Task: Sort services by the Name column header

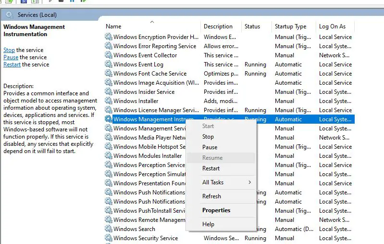Action: 114,26
